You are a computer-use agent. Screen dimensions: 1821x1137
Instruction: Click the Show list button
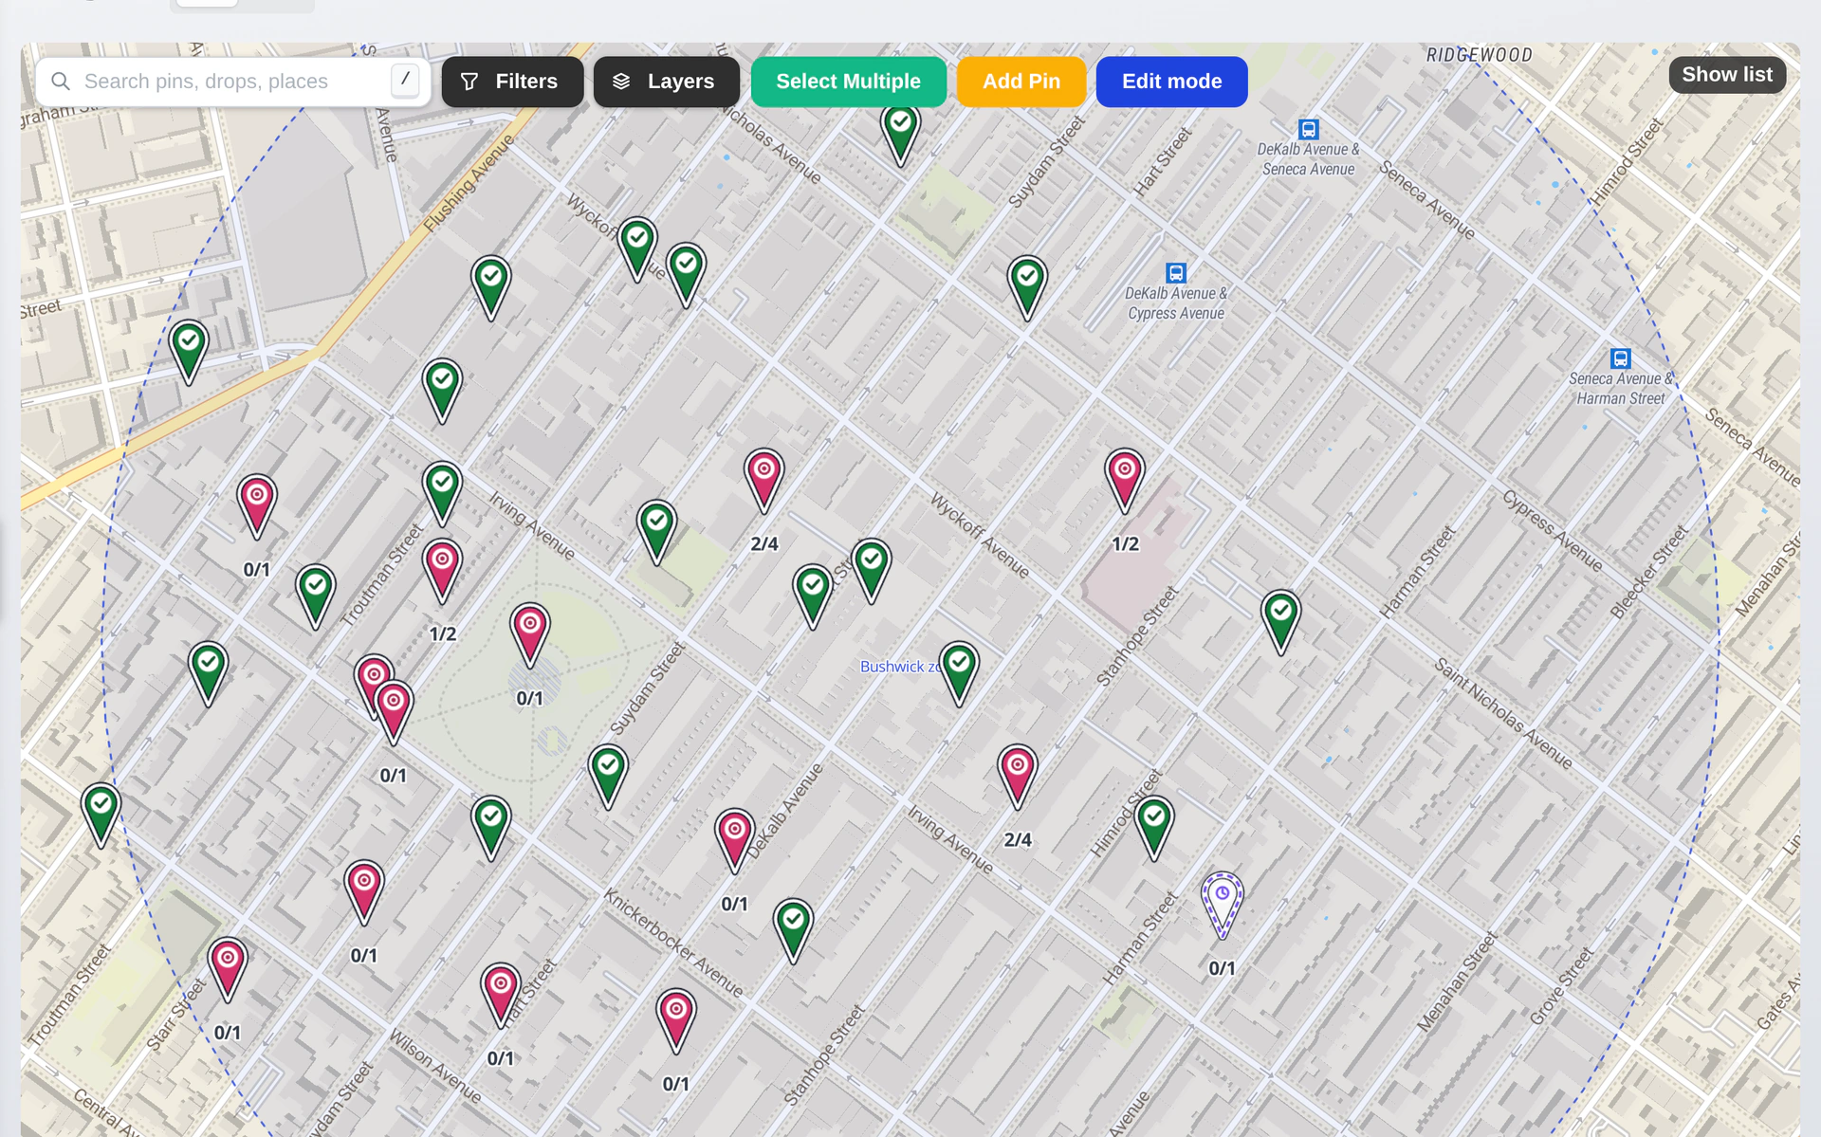1727,75
